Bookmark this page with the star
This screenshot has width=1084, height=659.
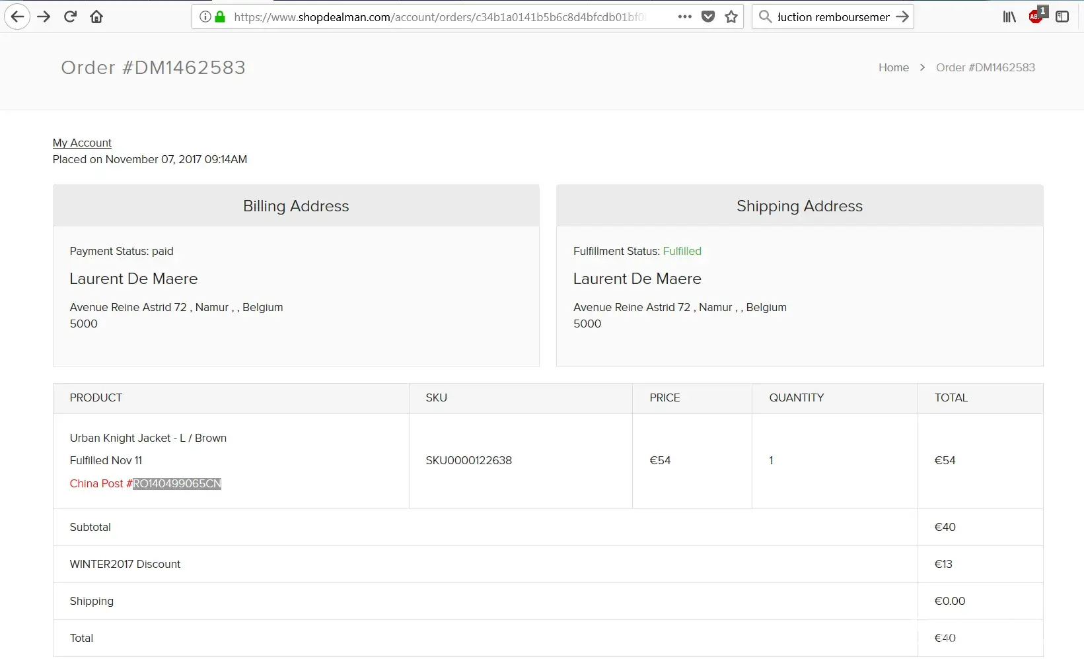(731, 17)
